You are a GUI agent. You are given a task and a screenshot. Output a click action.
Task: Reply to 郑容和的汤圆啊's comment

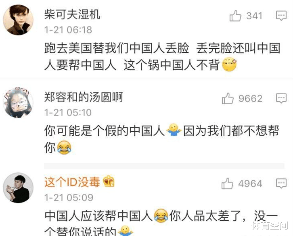[281, 98]
